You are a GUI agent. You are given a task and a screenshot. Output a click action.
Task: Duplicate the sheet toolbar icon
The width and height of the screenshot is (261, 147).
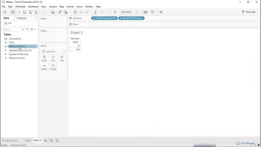(60, 12)
